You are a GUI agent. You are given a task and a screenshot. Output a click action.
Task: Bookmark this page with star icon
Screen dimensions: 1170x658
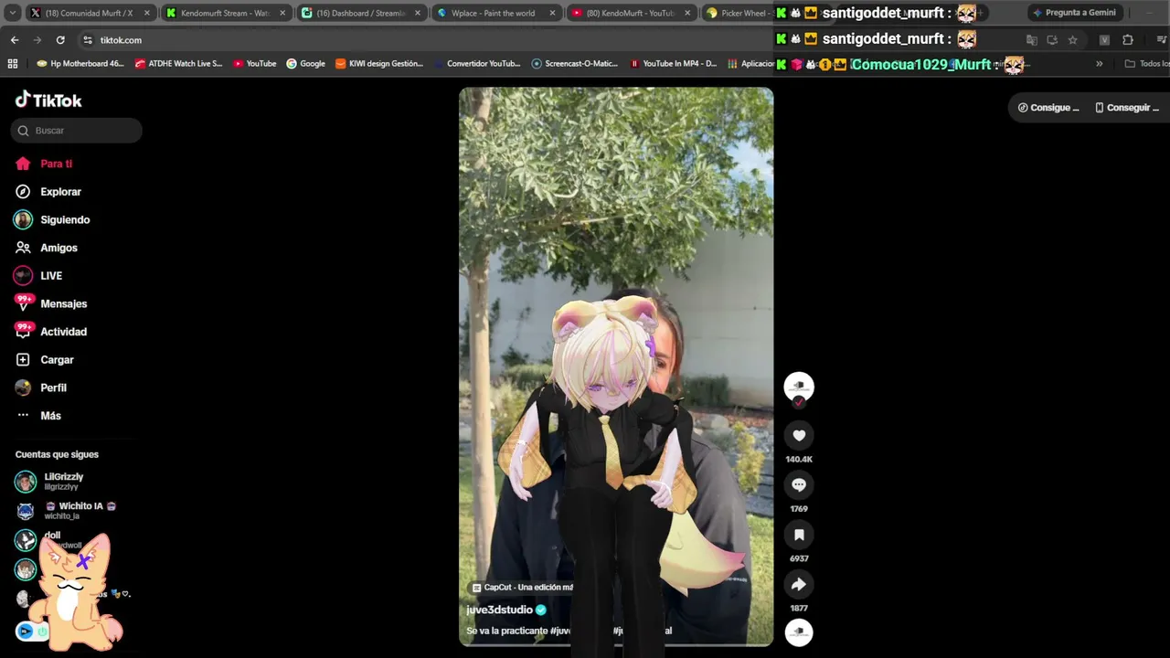click(1072, 40)
